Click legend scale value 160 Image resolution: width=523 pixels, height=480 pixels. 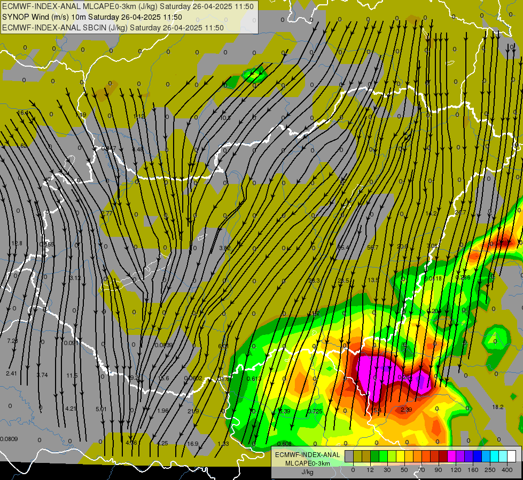473,470
